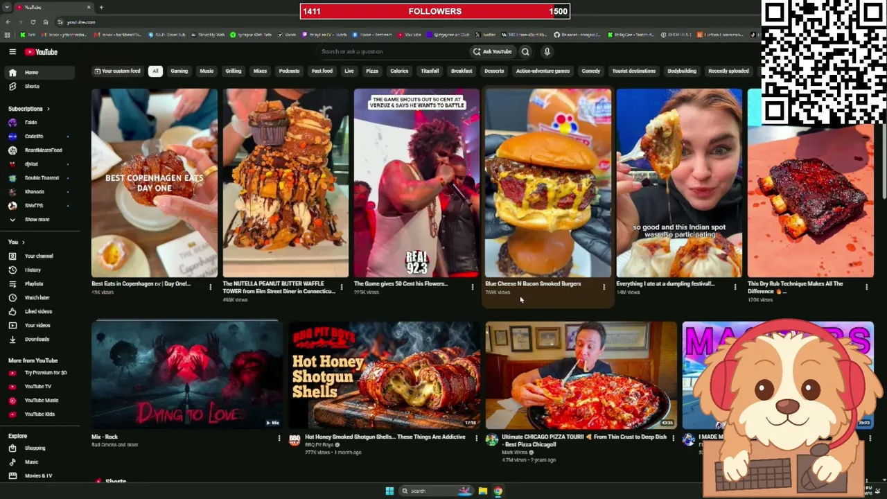Open options for Chicago Pizza Tour video
This screenshot has height=499, width=887.
673,438
